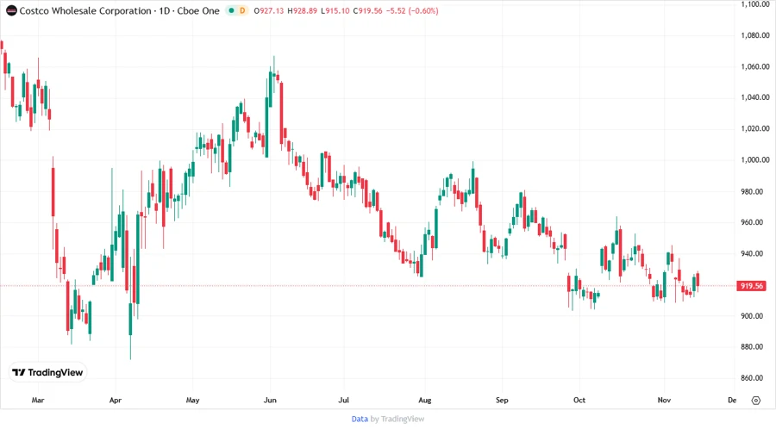
Task: Click the Oct label on time axis
Action: (579, 400)
